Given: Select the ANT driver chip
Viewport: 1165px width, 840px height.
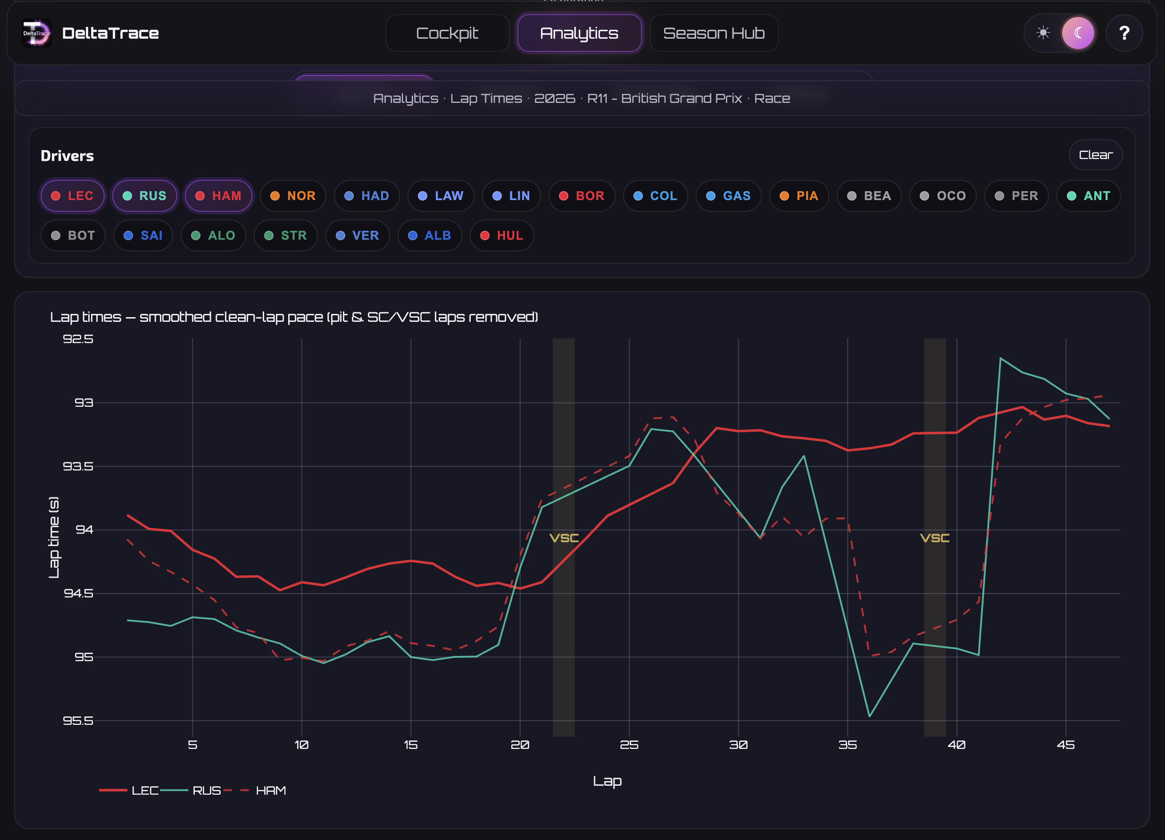Looking at the screenshot, I should pos(1089,196).
